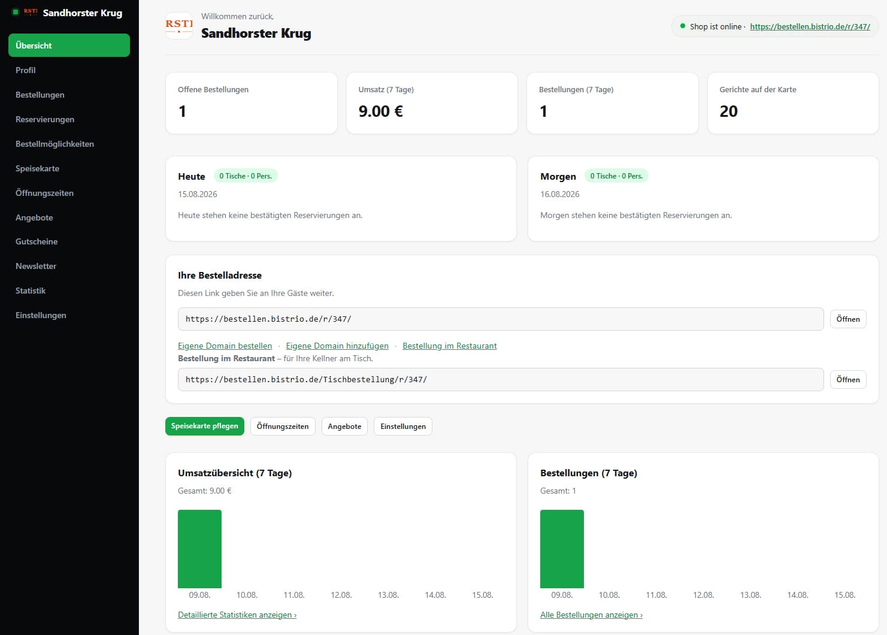Click the 15.08. label in Umsatzübersicht chart
This screenshot has width=887, height=635.
[482, 595]
